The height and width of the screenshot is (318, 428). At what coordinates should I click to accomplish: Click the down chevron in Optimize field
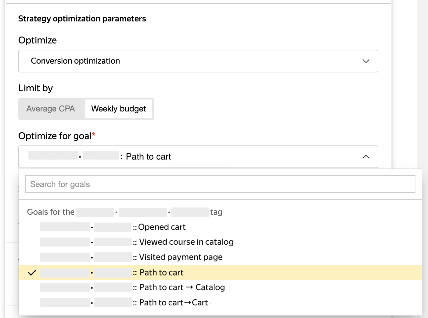click(366, 61)
